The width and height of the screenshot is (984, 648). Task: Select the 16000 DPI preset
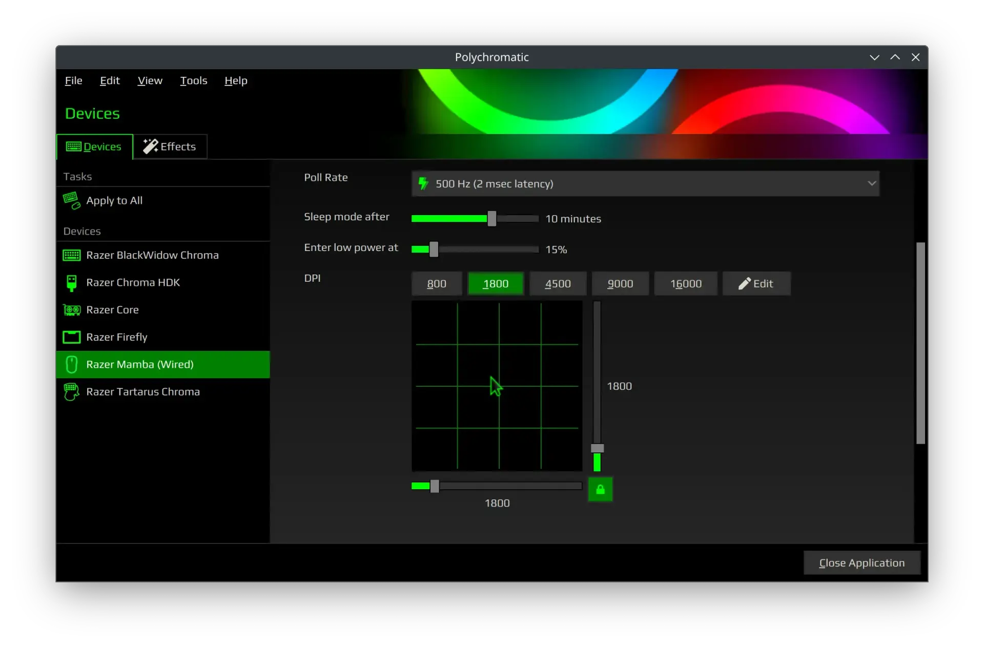[x=686, y=284]
